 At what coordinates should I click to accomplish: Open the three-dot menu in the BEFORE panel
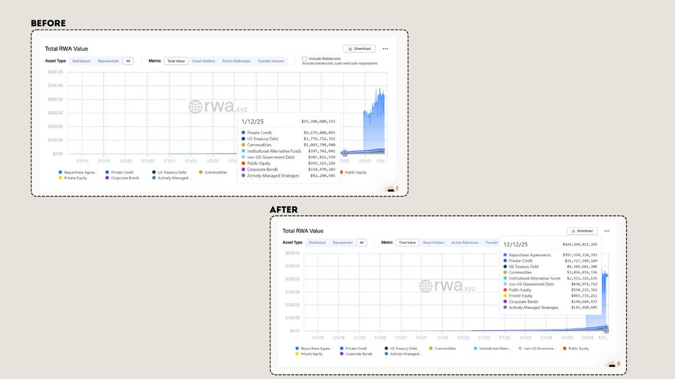pyautogui.click(x=385, y=49)
